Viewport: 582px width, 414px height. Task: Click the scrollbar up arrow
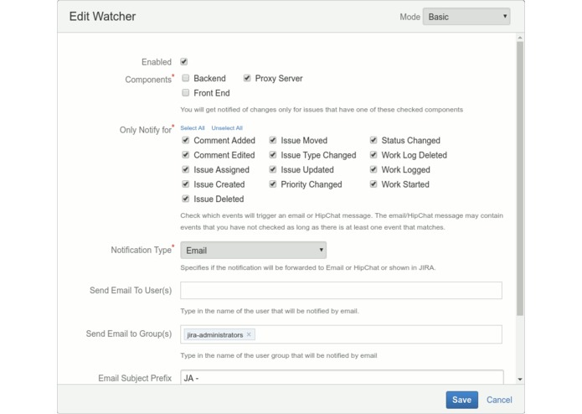(520, 38)
